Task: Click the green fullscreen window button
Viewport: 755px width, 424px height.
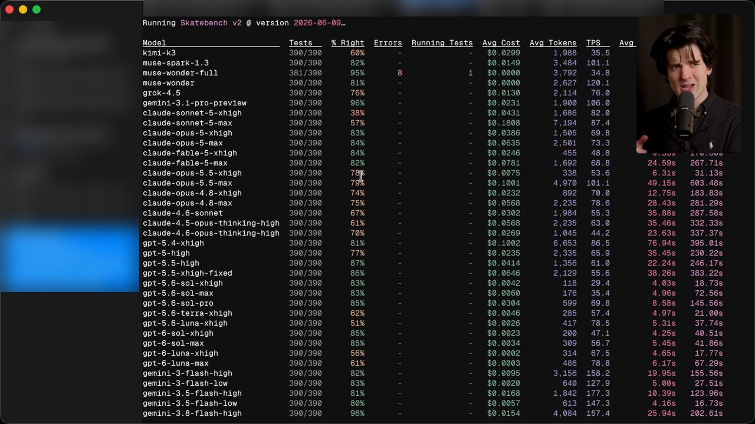Action: click(37, 9)
